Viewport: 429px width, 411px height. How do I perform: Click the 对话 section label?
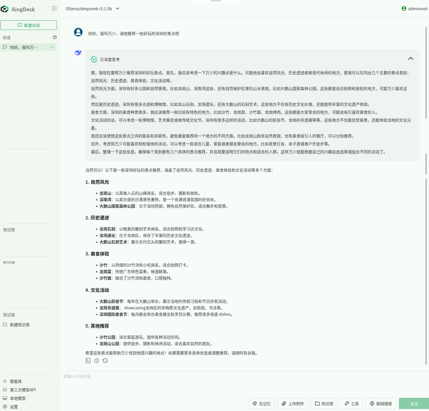click(7, 38)
